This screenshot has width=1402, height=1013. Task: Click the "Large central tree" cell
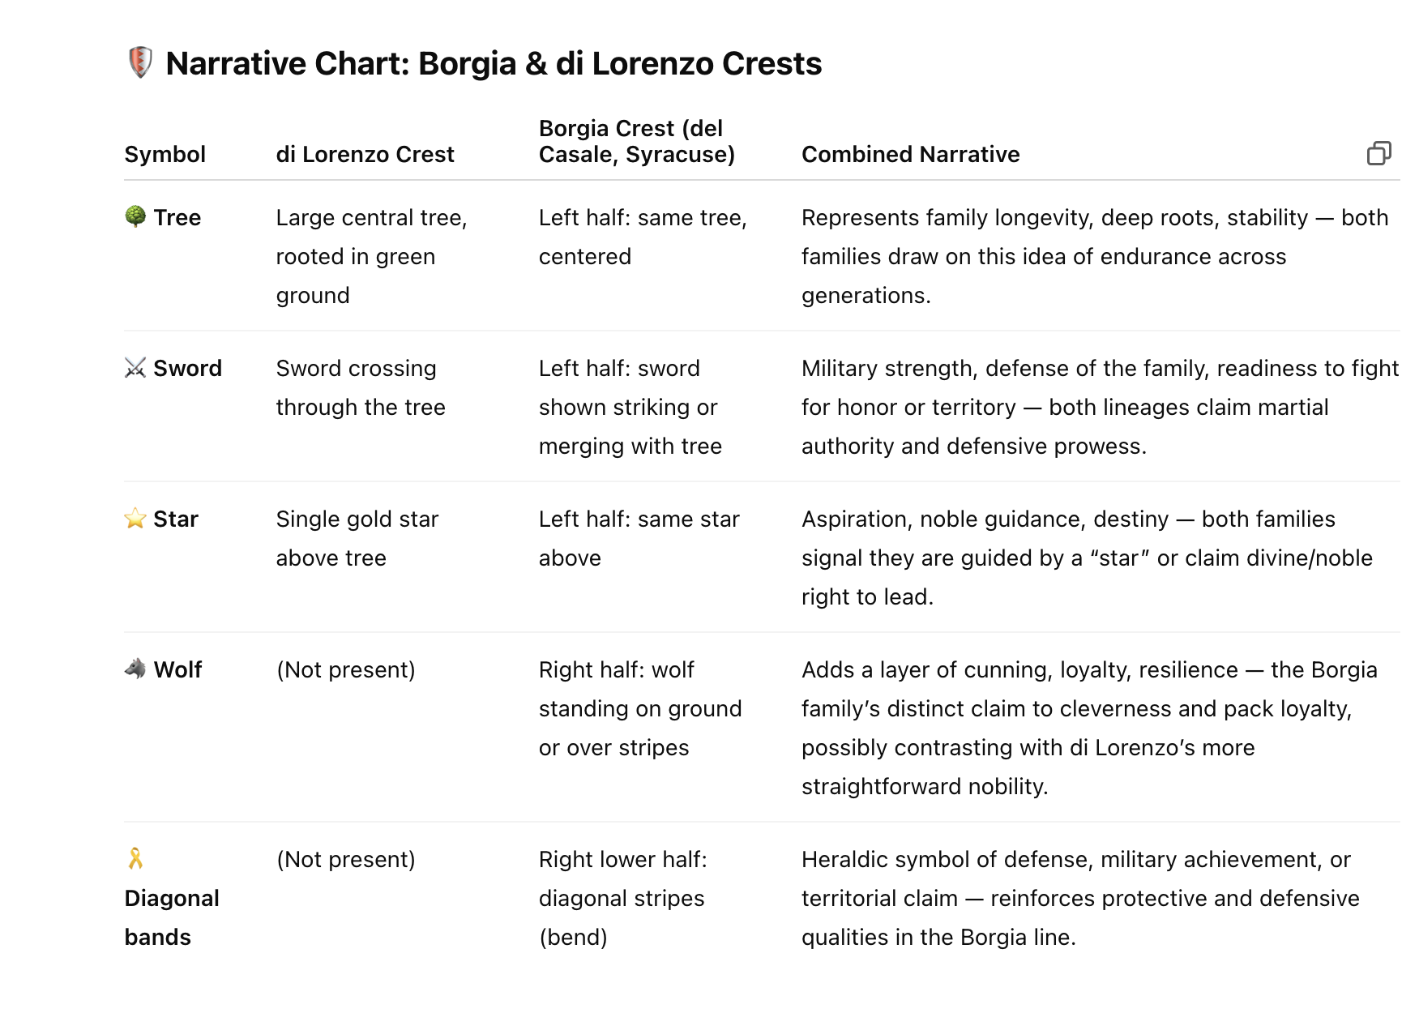point(370,256)
